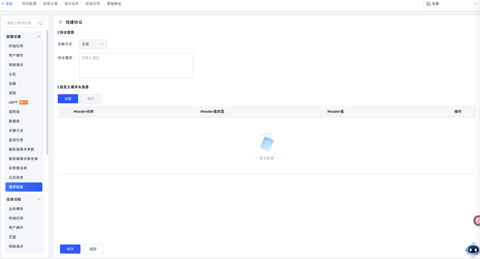Toggle the select-all Header checkbox
This screenshot has height=259, width=480.
coord(63,111)
